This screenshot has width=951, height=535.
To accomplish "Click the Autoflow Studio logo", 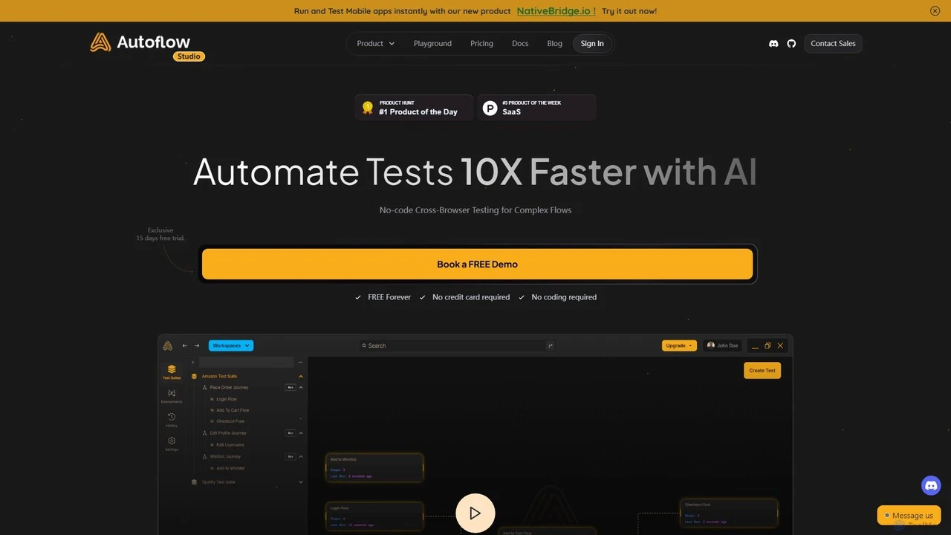I will (147, 45).
